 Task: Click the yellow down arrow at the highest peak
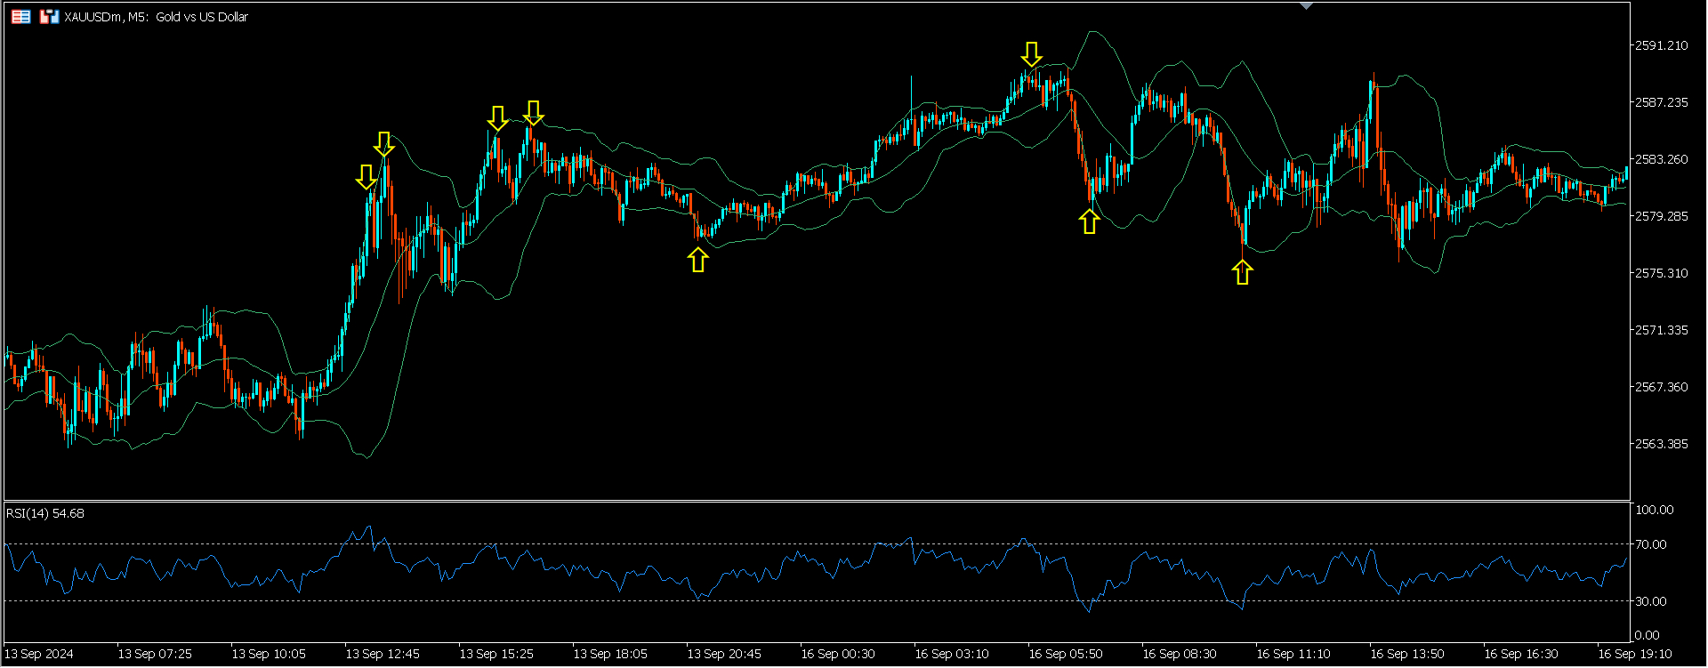1031,54
